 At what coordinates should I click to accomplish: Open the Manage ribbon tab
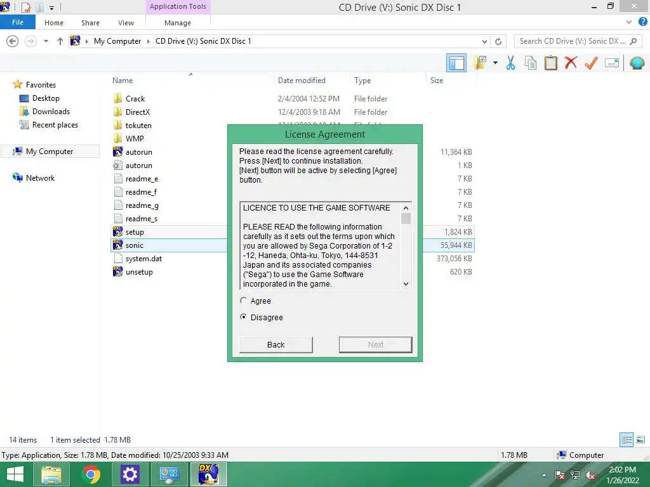tap(178, 23)
